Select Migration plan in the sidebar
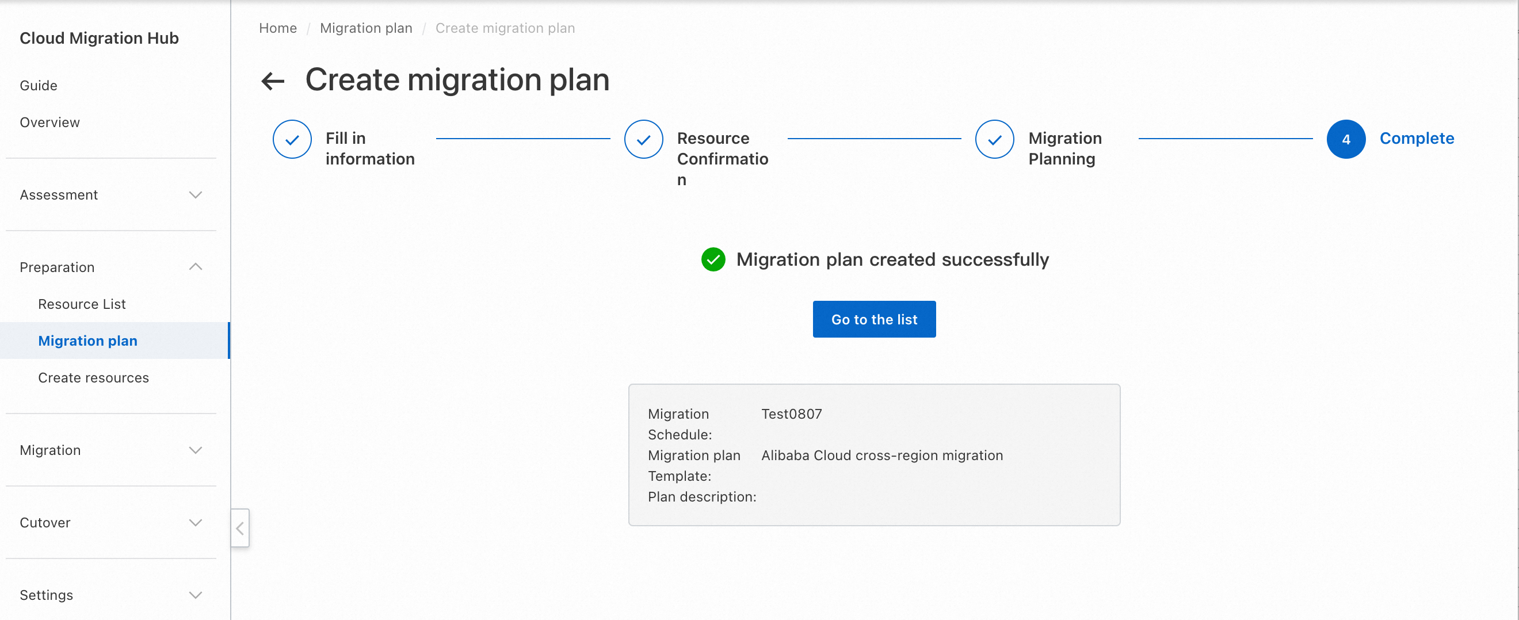This screenshot has width=1519, height=620. (88, 340)
